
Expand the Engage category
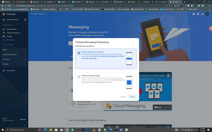pos(14,64)
